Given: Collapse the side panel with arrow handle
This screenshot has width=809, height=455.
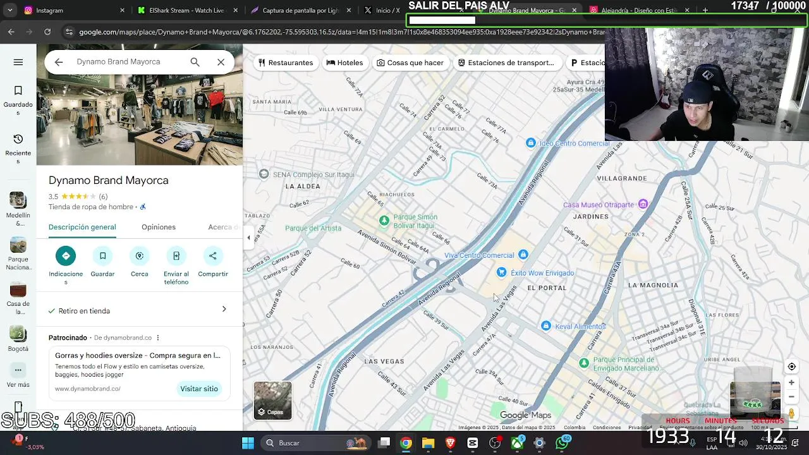Looking at the screenshot, I should click(248, 238).
